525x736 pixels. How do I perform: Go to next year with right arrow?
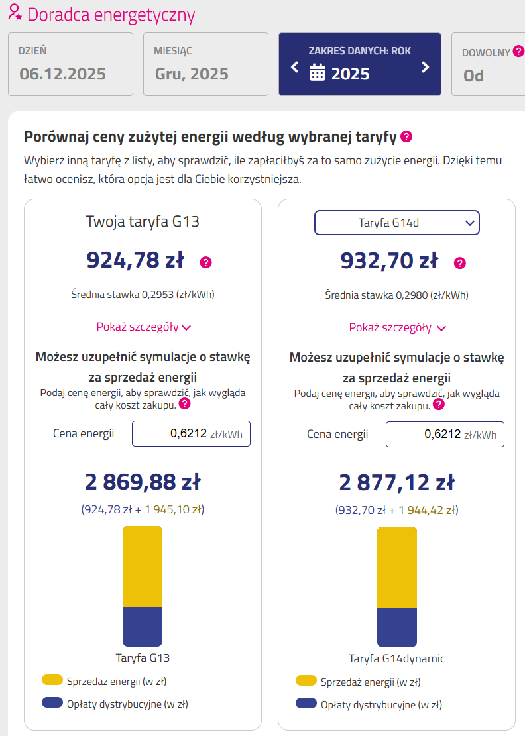[x=426, y=67]
